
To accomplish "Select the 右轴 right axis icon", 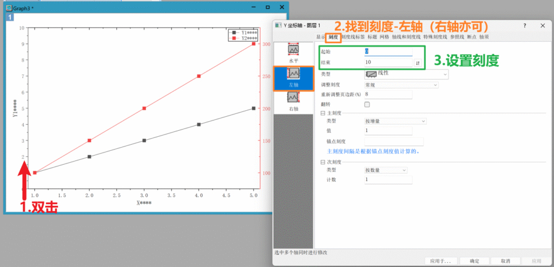I will pyautogui.click(x=293, y=100).
